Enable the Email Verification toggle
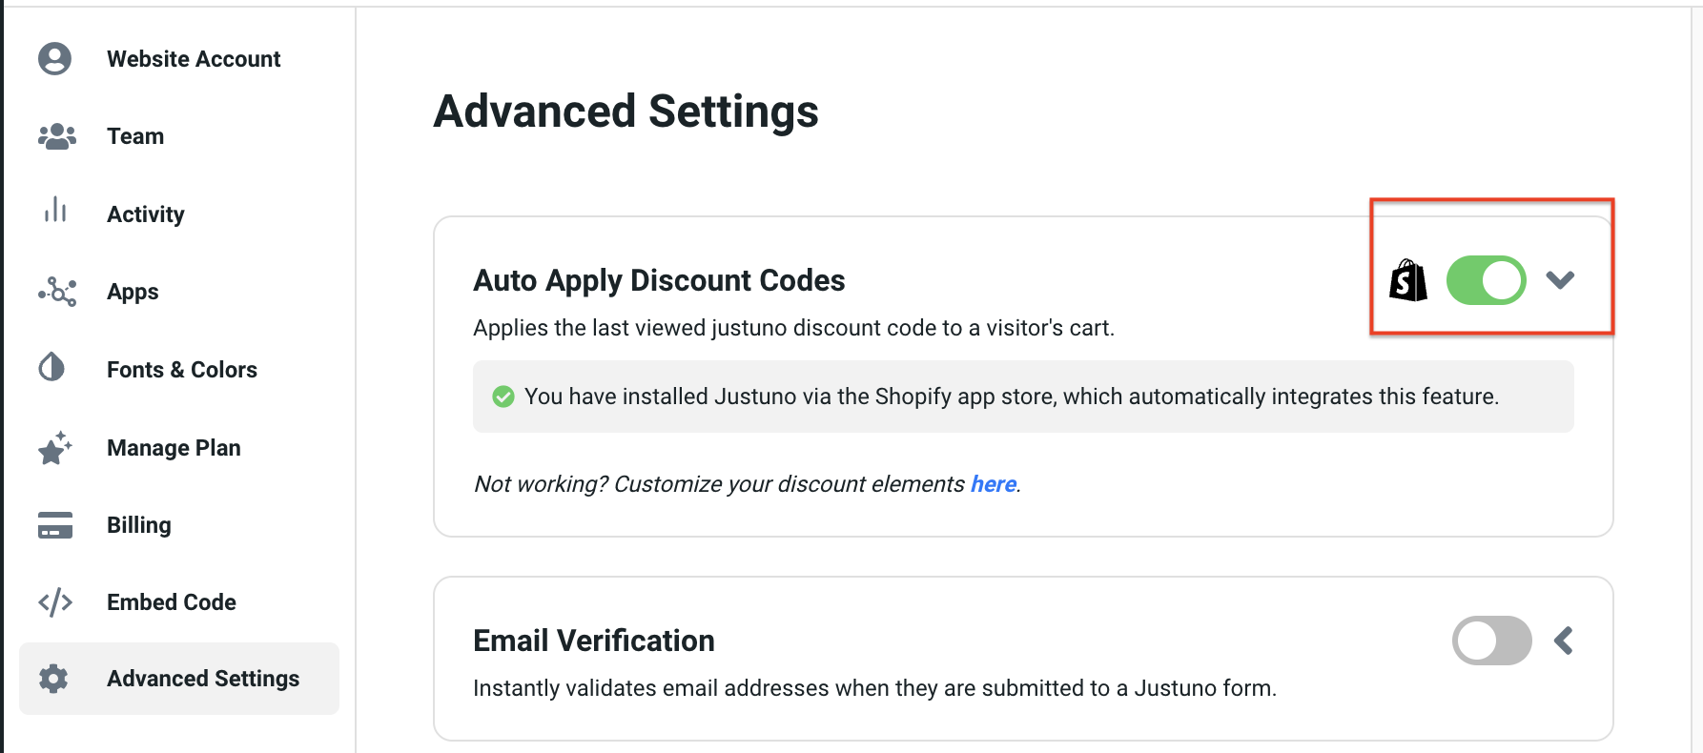Viewport: 1703px width, 753px height. (1491, 641)
